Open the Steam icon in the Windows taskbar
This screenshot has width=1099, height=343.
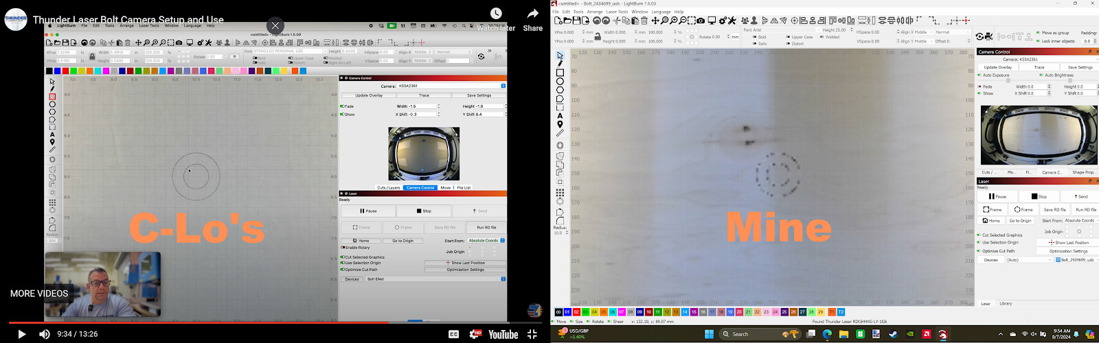click(893, 334)
